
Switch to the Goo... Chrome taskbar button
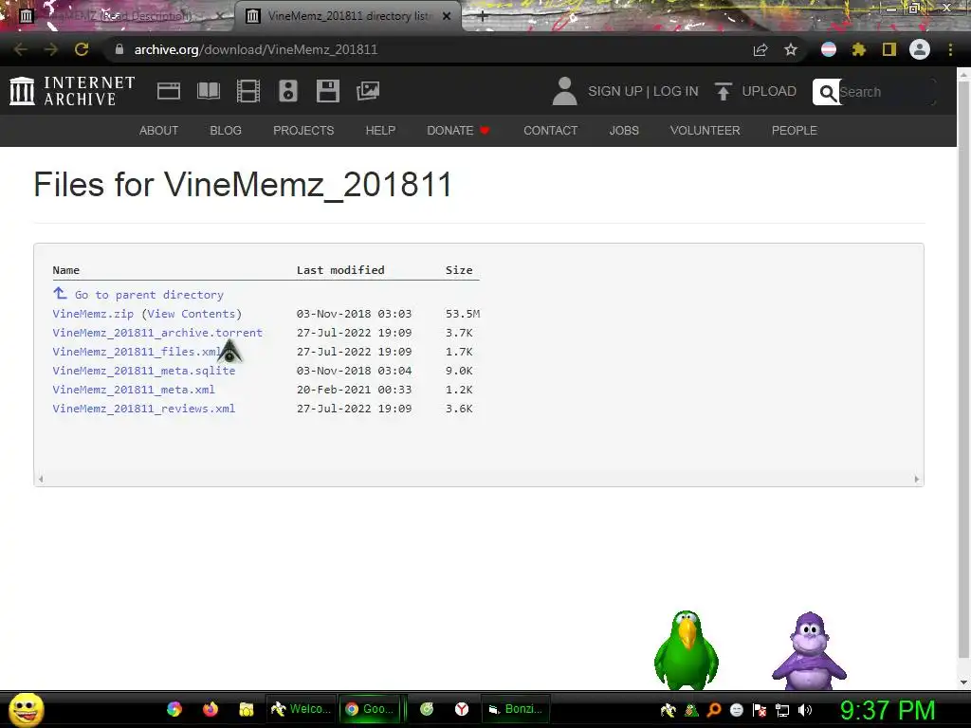[x=371, y=709]
